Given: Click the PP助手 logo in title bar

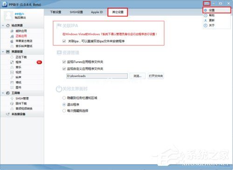Looking at the screenshot, I should pyautogui.click(x=5, y=4).
